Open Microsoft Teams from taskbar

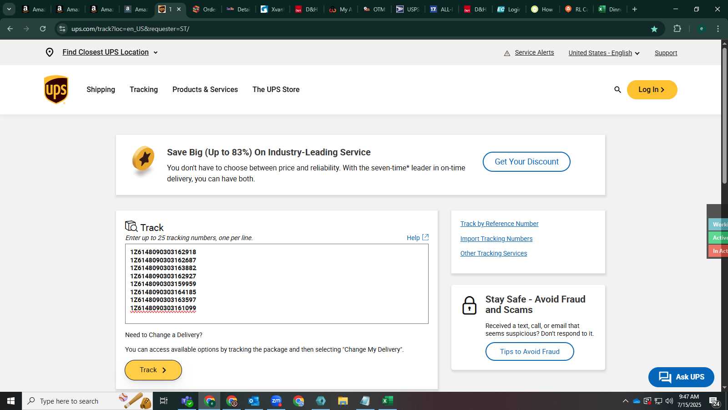click(x=187, y=401)
